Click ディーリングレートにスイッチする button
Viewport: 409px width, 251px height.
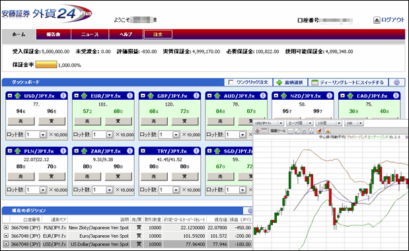pos(348,83)
